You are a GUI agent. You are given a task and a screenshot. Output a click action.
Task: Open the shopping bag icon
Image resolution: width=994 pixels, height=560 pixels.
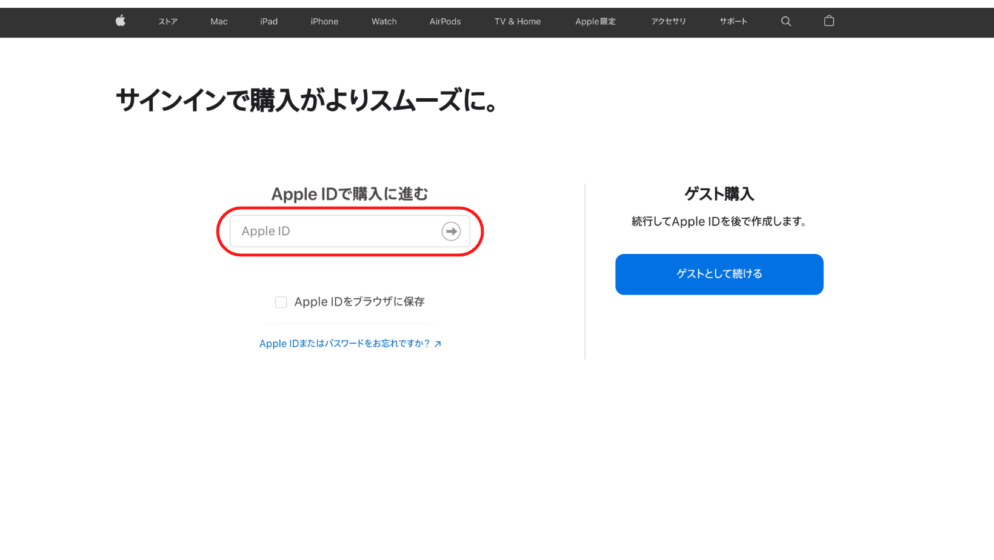pos(829,21)
